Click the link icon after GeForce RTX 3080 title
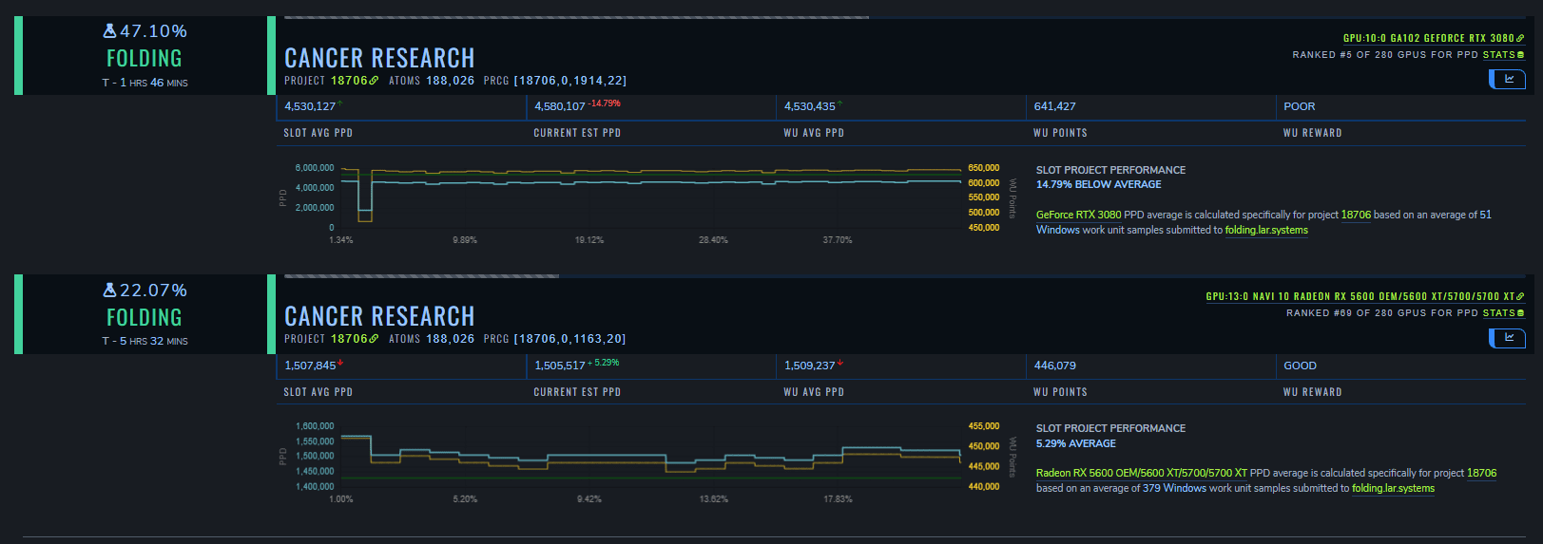The image size is (1543, 544). pyautogui.click(x=1520, y=39)
